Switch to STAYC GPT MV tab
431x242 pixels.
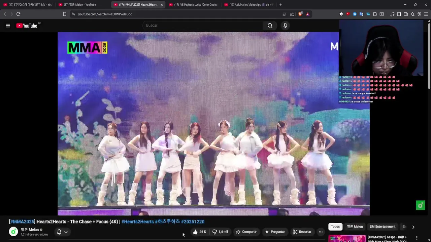click(x=28, y=5)
